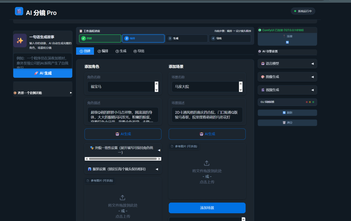Switch to the ②编排 tab
Viewport: 351px width, 221px height.
point(103,51)
